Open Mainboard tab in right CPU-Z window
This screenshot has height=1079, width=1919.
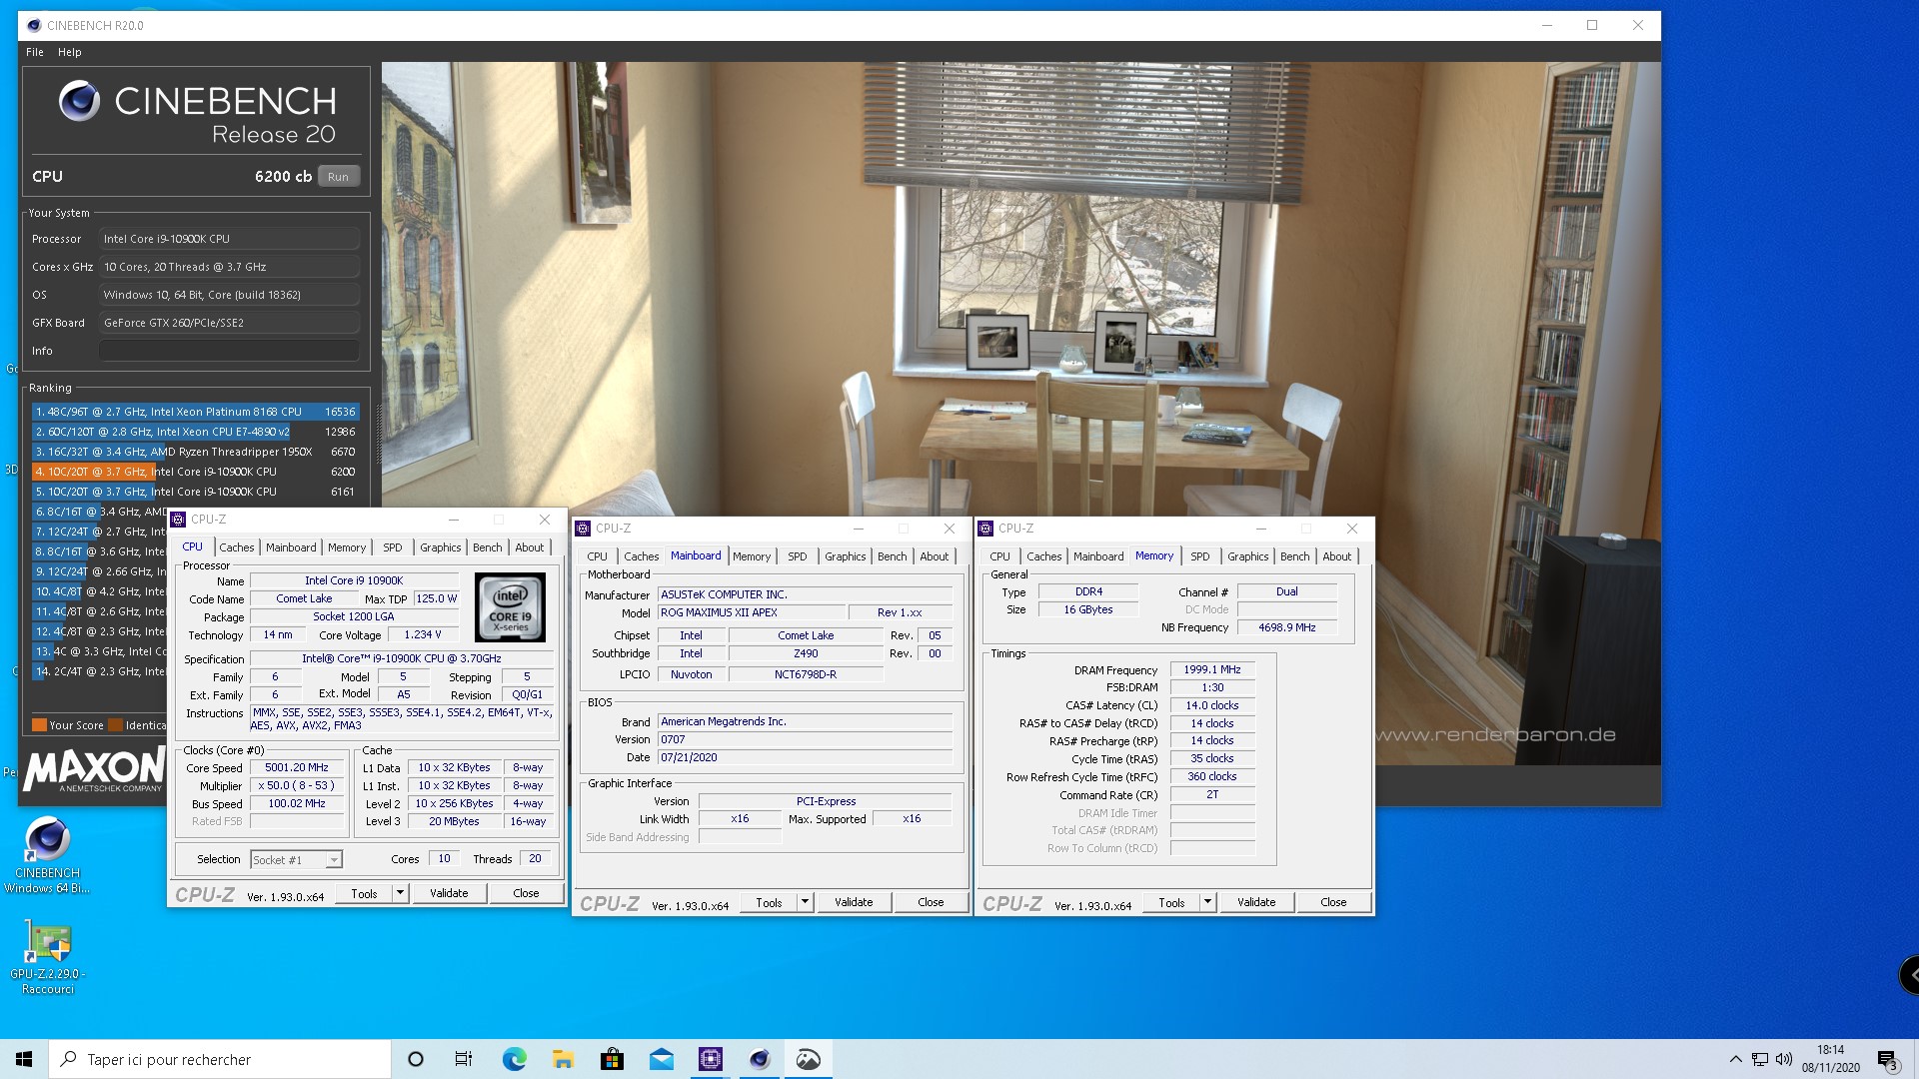pyautogui.click(x=1098, y=556)
